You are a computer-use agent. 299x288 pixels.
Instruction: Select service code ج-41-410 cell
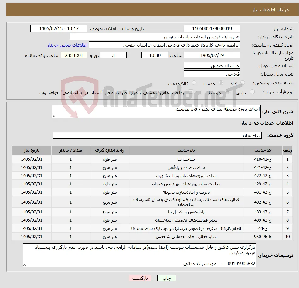coord(263,159)
